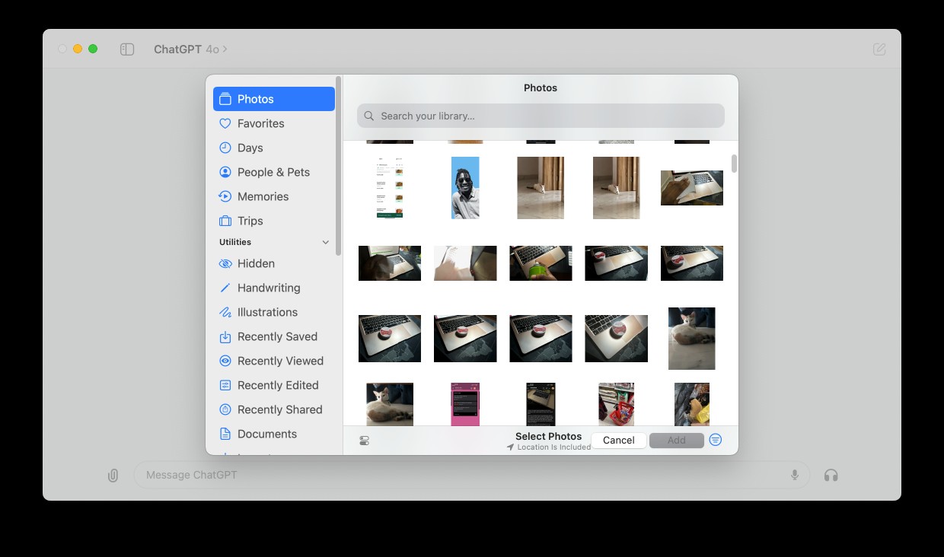Image resolution: width=944 pixels, height=557 pixels.
Task: Select the Trips collection label
Action: coord(250,221)
